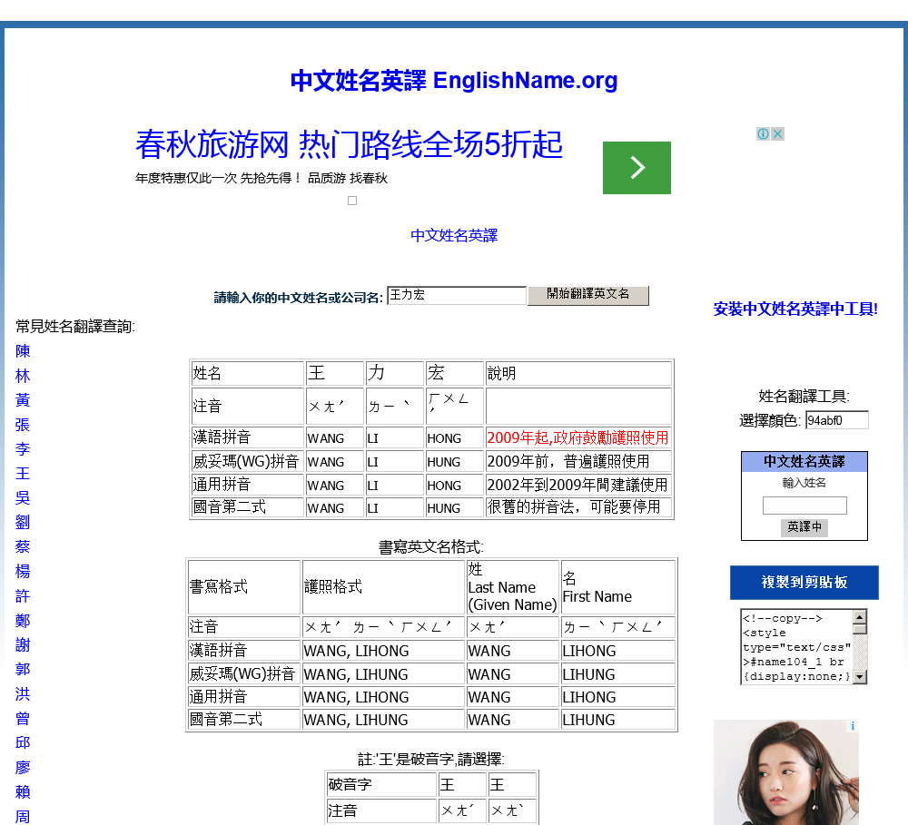Image resolution: width=908 pixels, height=825 pixels.
Task: Focus the Chinese name input with 王力宏
Action: click(457, 295)
